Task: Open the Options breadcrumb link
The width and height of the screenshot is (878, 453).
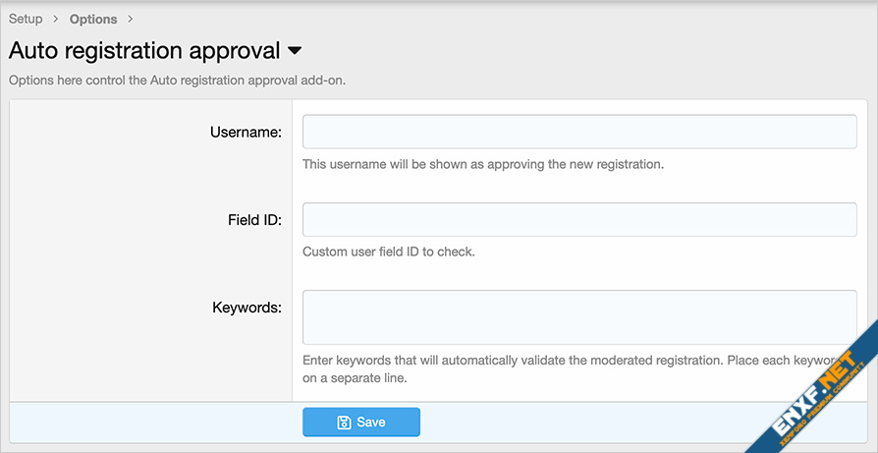Action: pyautogui.click(x=93, y=19)
